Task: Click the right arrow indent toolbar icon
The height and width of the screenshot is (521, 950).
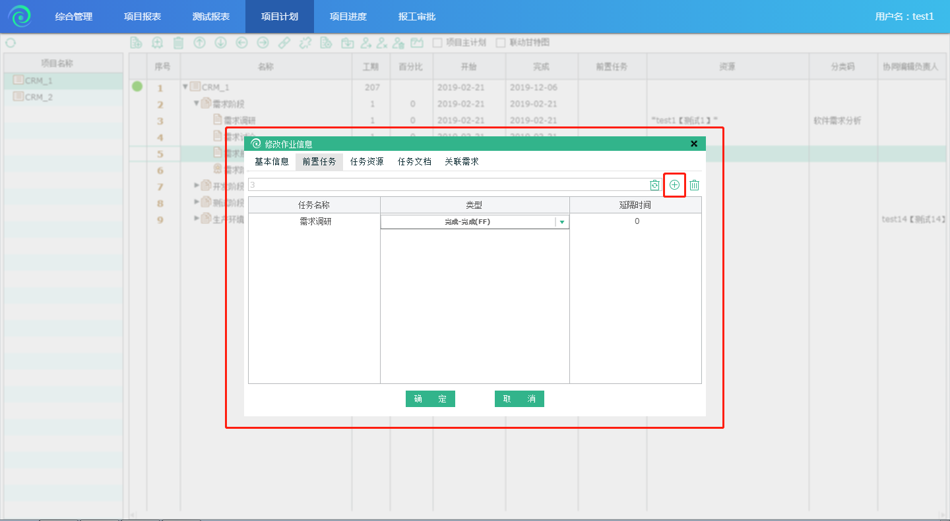Action: click(x=263, y=43)
